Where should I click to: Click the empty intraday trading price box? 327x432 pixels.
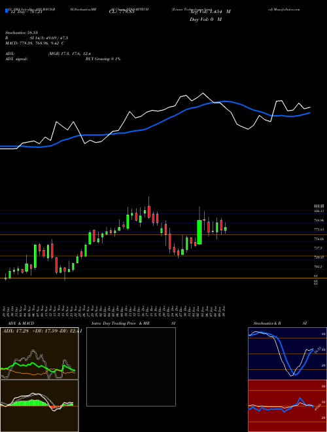131,367
